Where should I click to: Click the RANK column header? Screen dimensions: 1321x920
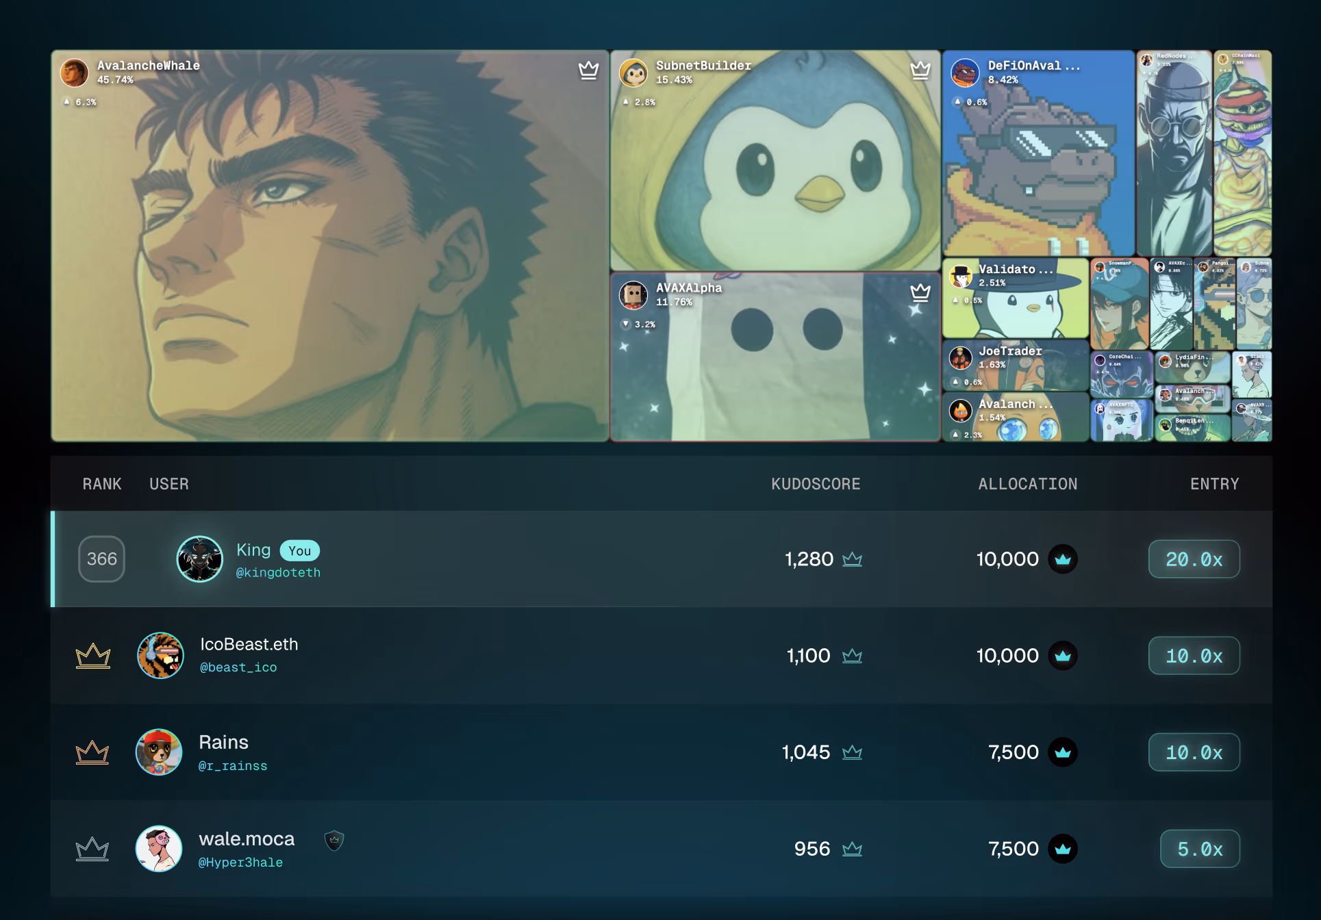pos(102,484)
